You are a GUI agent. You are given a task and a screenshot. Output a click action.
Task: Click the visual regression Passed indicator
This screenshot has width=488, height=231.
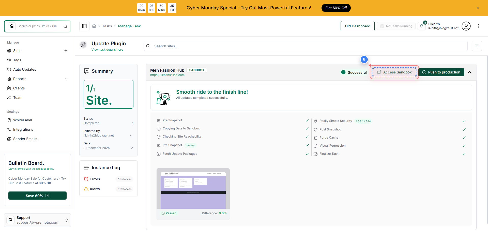[169, 213]
